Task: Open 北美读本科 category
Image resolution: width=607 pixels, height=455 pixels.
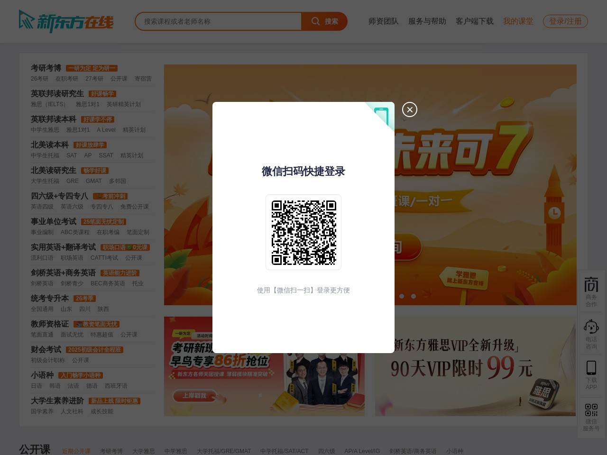Action: [50, 145]
